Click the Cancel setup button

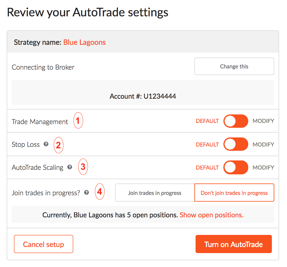tap(44, 244)
